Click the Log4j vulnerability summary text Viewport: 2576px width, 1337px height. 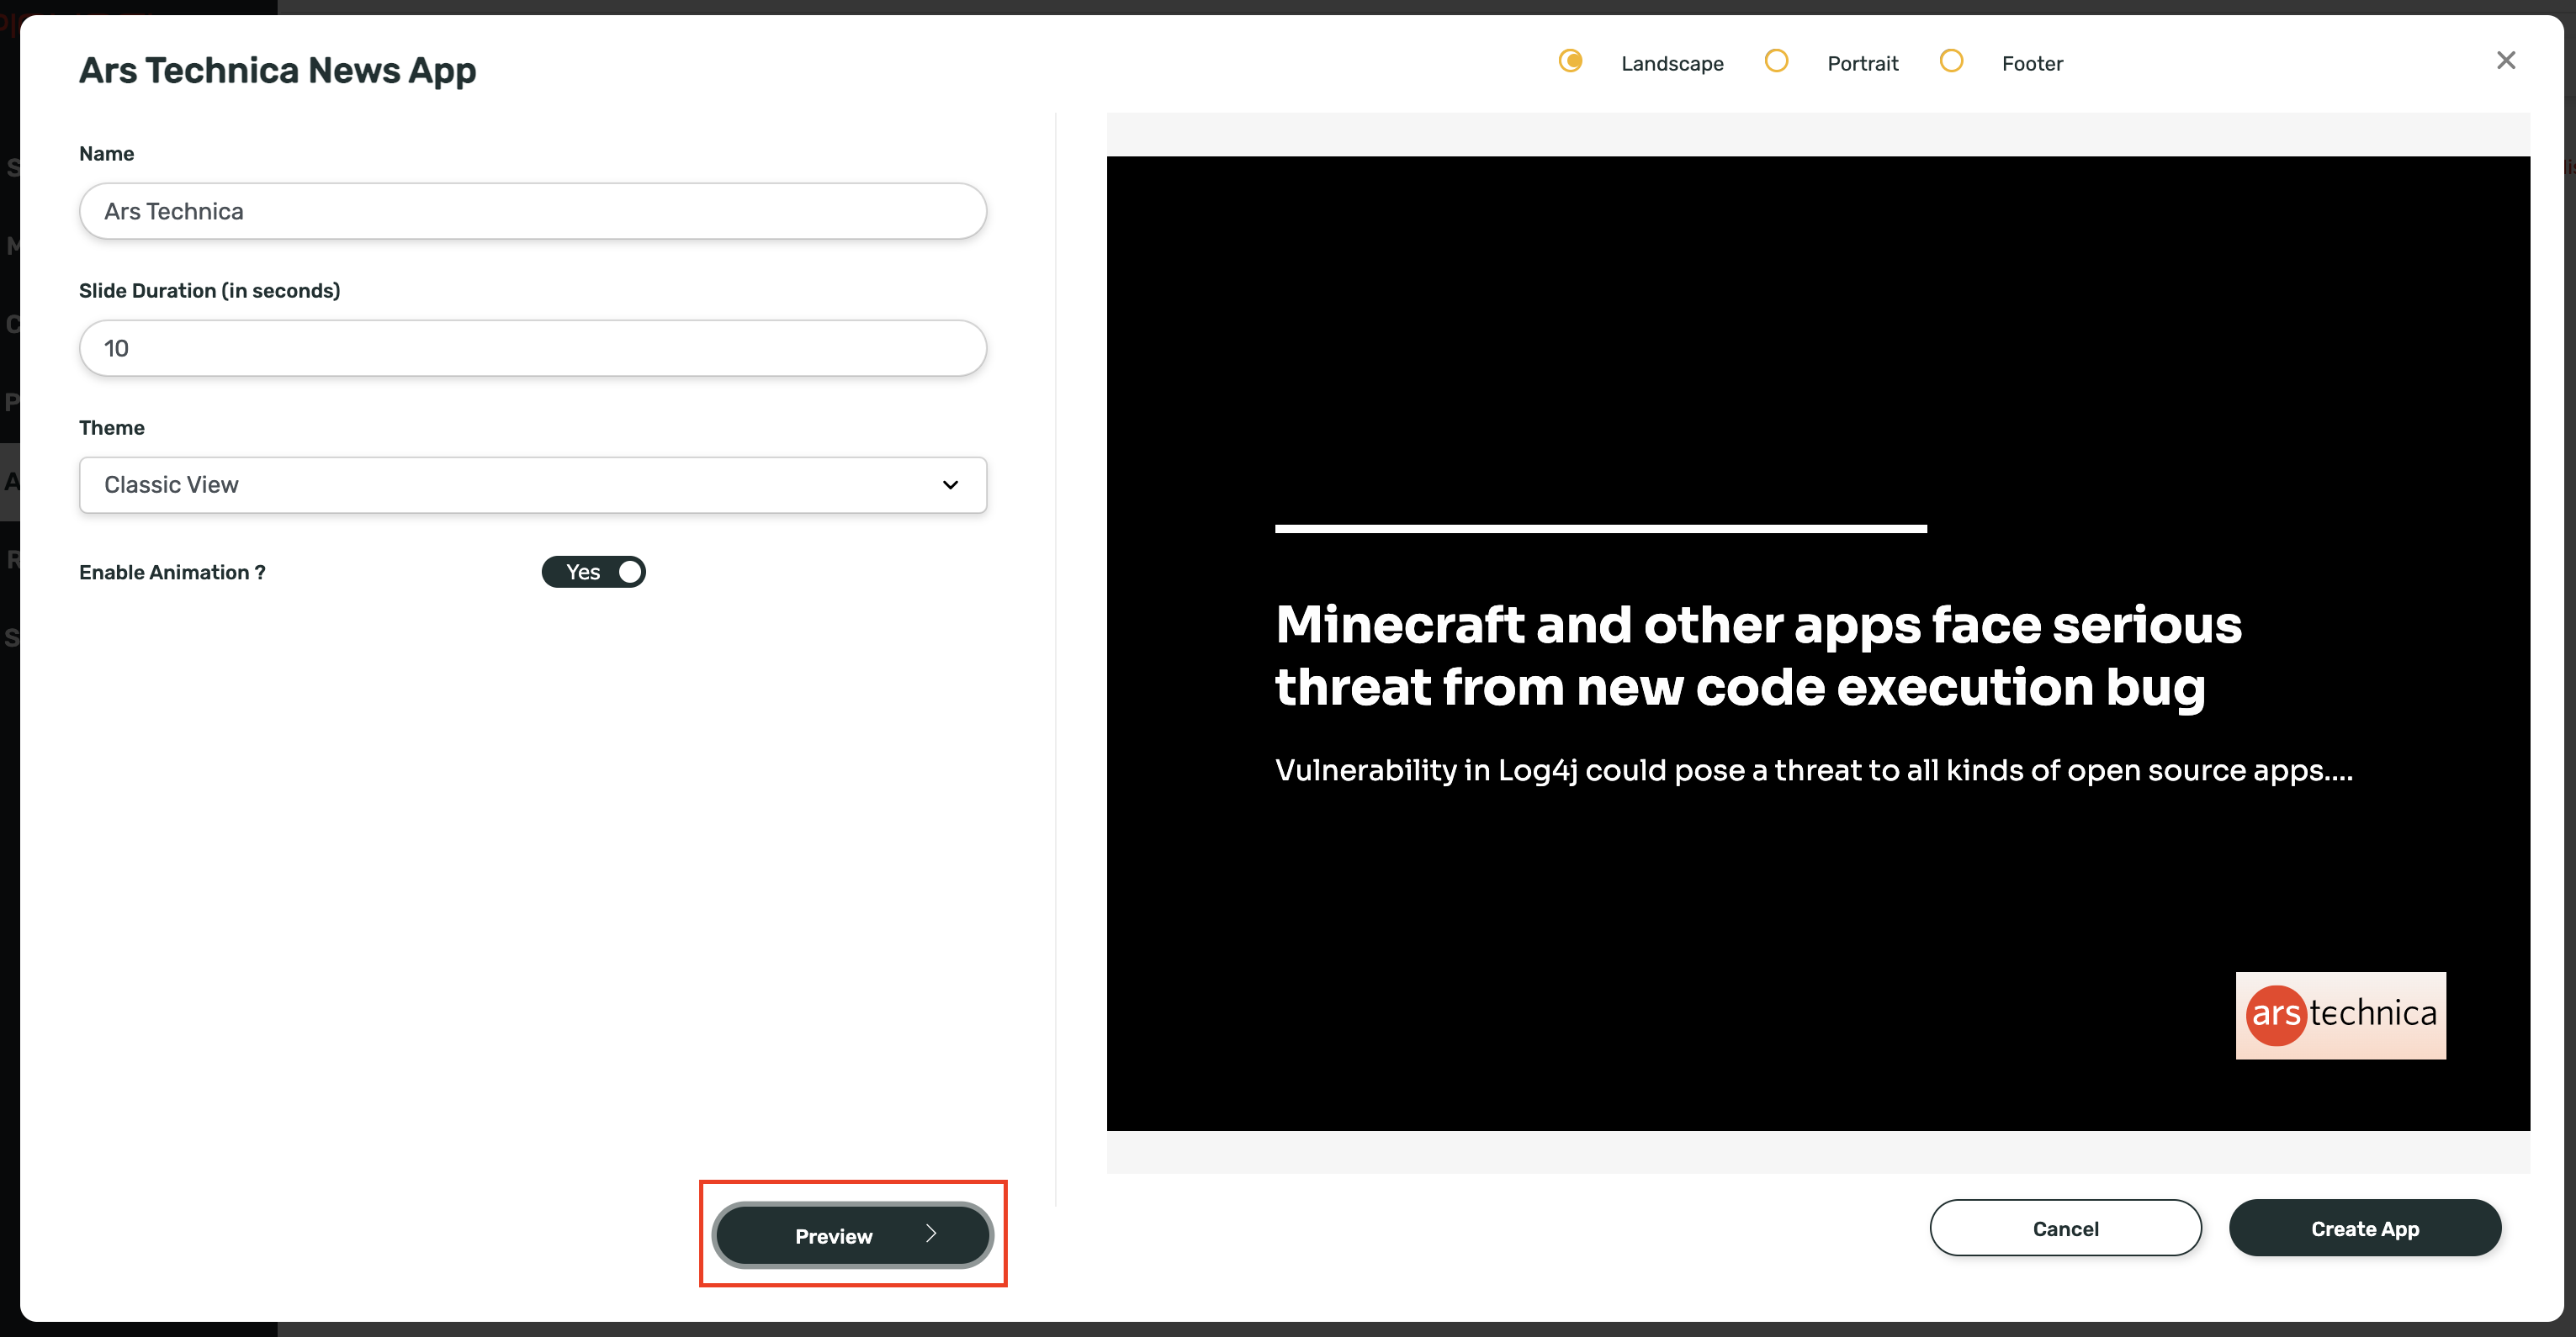[1813, 770]
